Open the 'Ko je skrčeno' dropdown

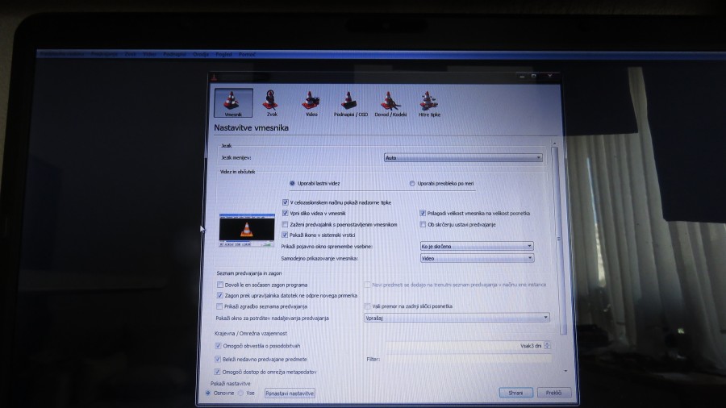476,246
